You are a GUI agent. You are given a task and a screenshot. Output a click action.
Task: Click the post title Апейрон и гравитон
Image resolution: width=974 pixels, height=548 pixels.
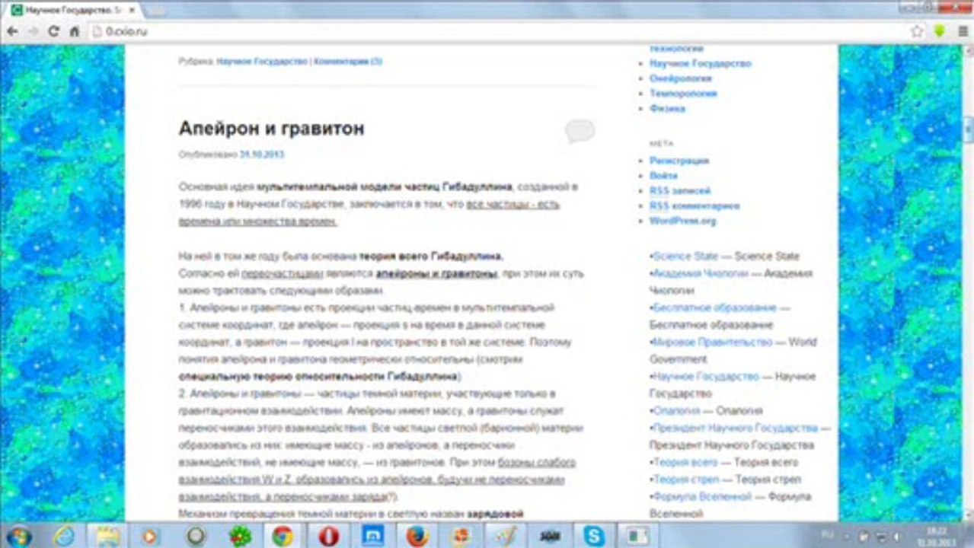pyautogui.click(x=271, y=129)
